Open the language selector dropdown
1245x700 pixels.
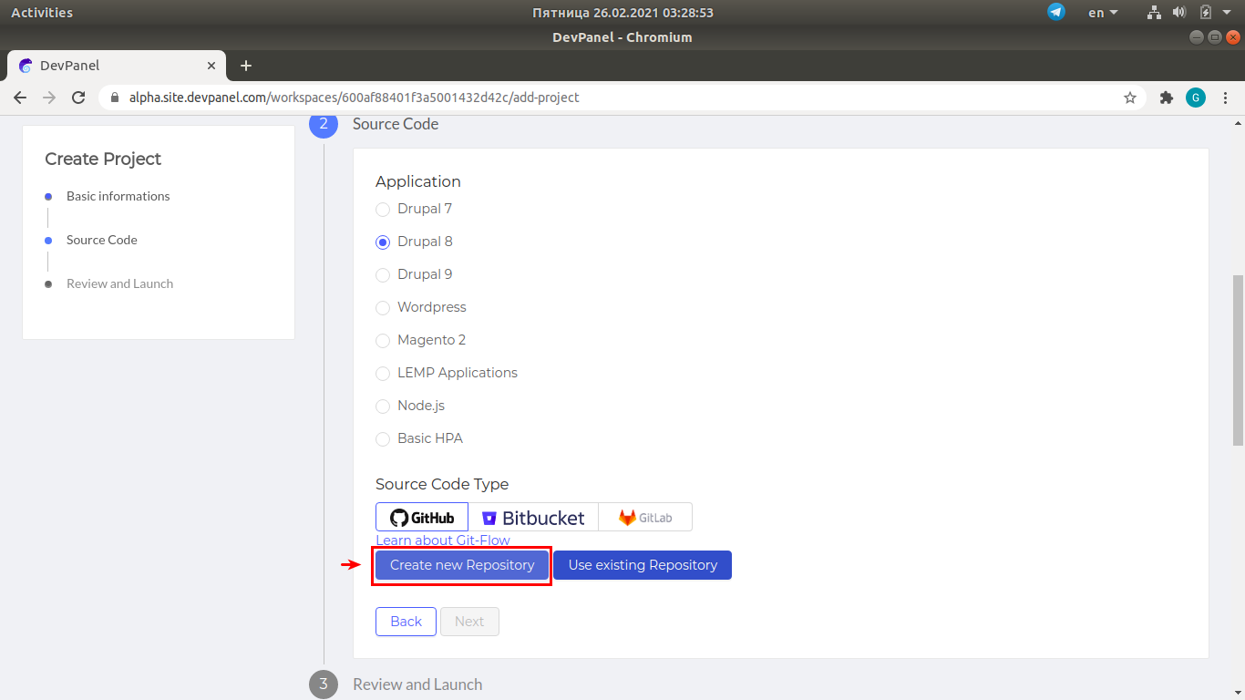pyautogui.click(x=1100, y=12)
